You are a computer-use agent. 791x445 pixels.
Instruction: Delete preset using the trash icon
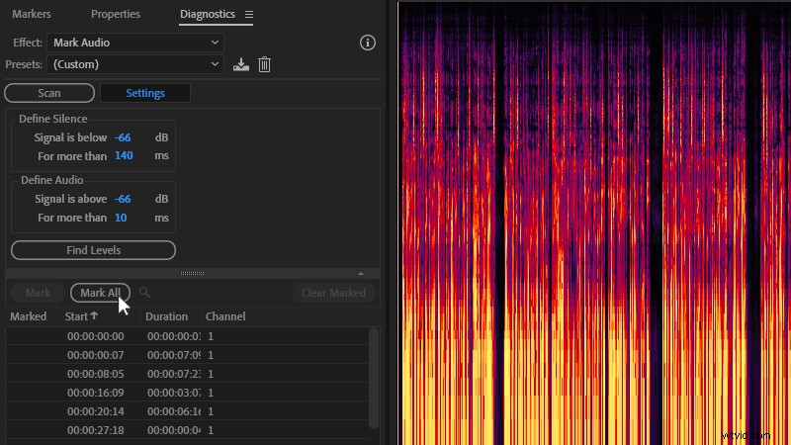coord(264,64)
